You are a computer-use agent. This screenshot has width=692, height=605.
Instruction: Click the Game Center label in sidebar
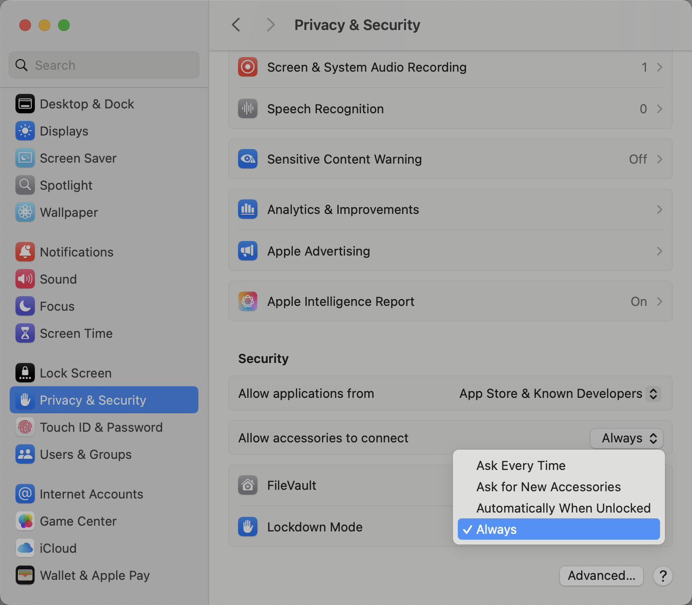pos(78,521)
